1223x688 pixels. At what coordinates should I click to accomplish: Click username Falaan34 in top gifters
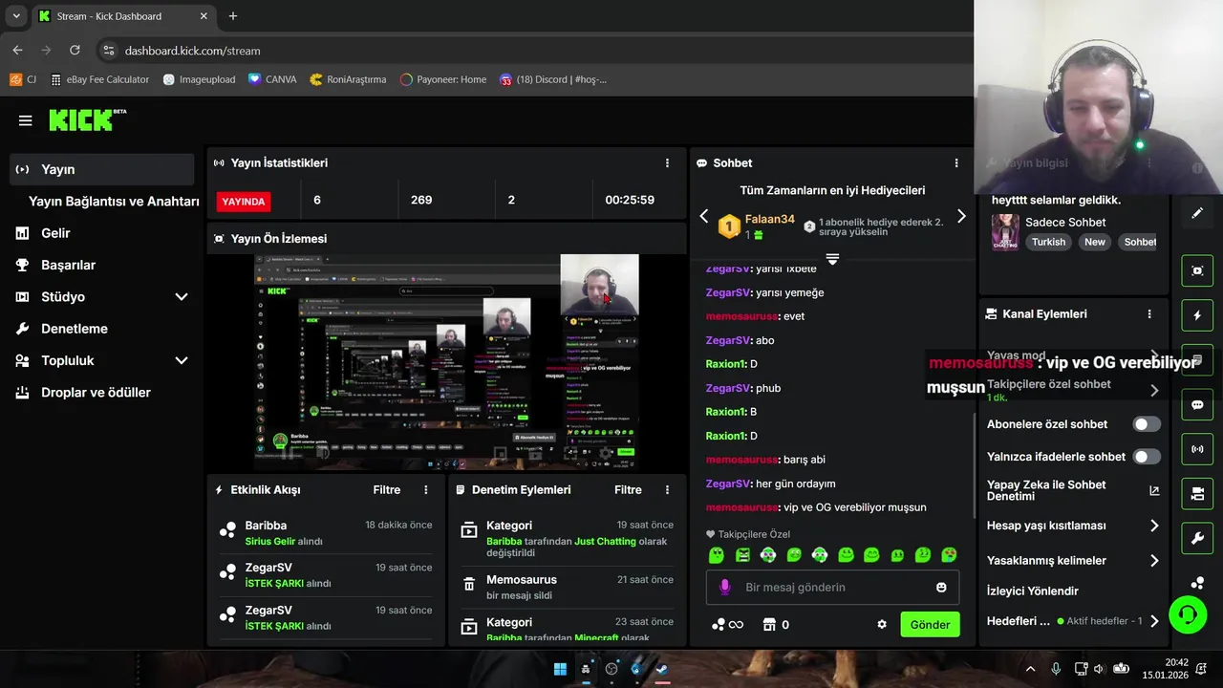769,219
